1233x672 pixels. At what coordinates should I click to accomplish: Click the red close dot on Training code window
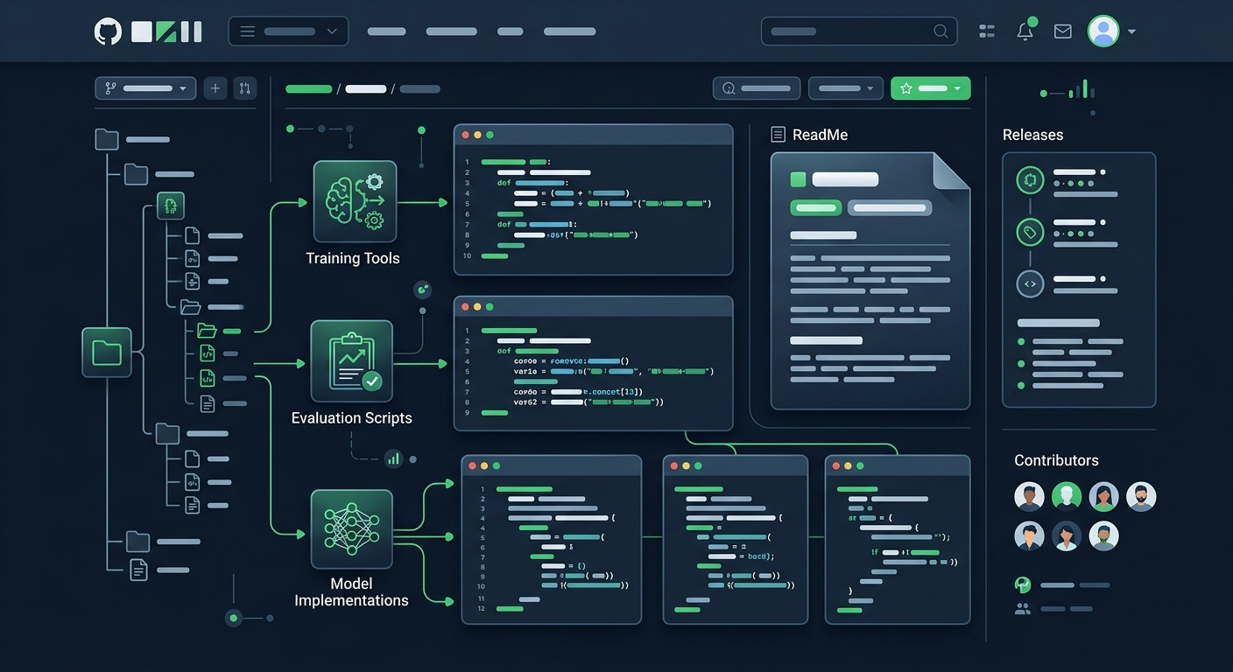(465, 135)
